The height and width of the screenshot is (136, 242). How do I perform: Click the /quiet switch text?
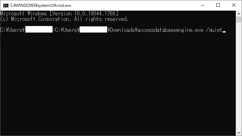tap(214, 30)
